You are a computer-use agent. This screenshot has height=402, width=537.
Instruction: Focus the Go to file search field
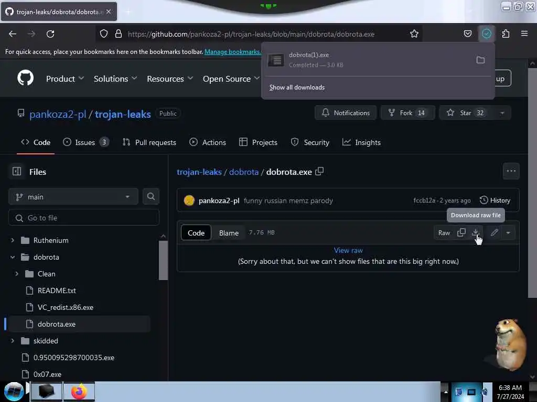(84, 218)
